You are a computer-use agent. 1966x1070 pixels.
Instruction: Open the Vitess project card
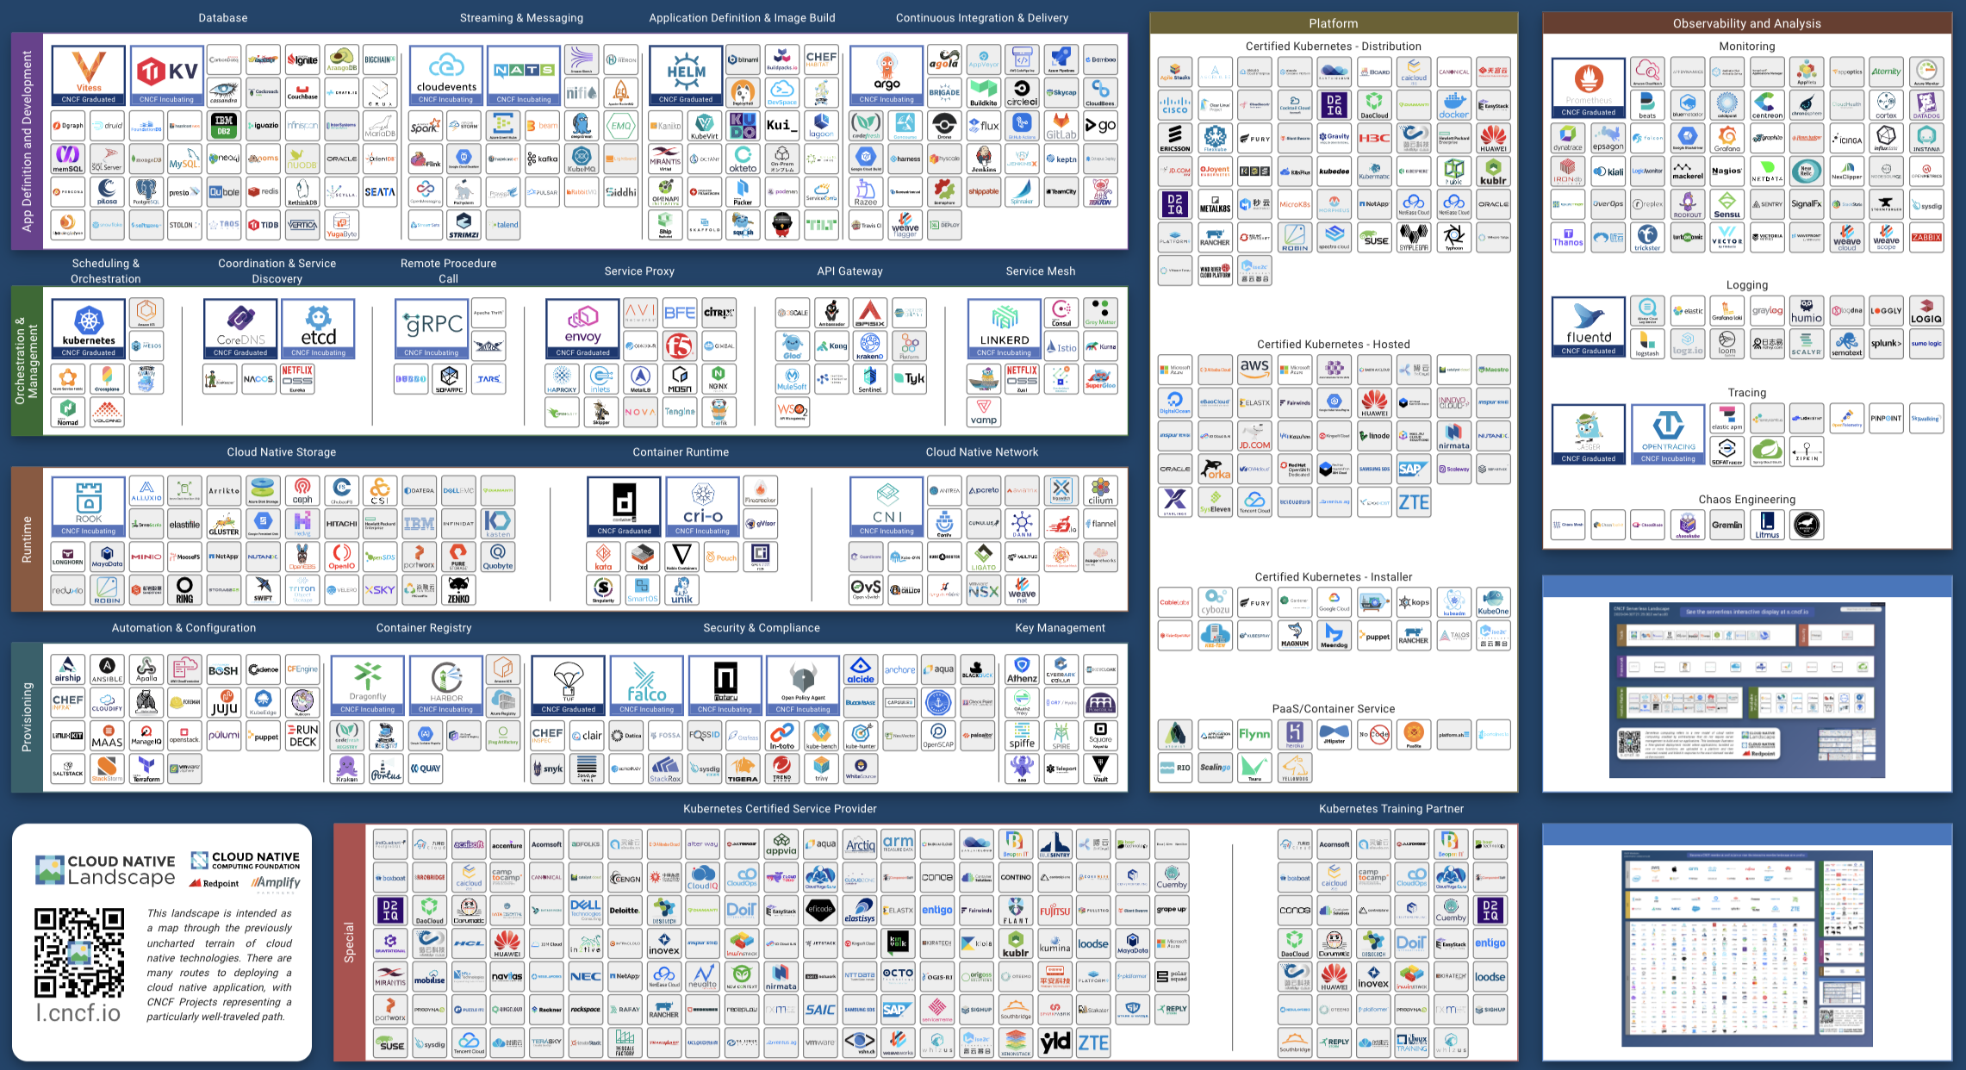point(88,75)
